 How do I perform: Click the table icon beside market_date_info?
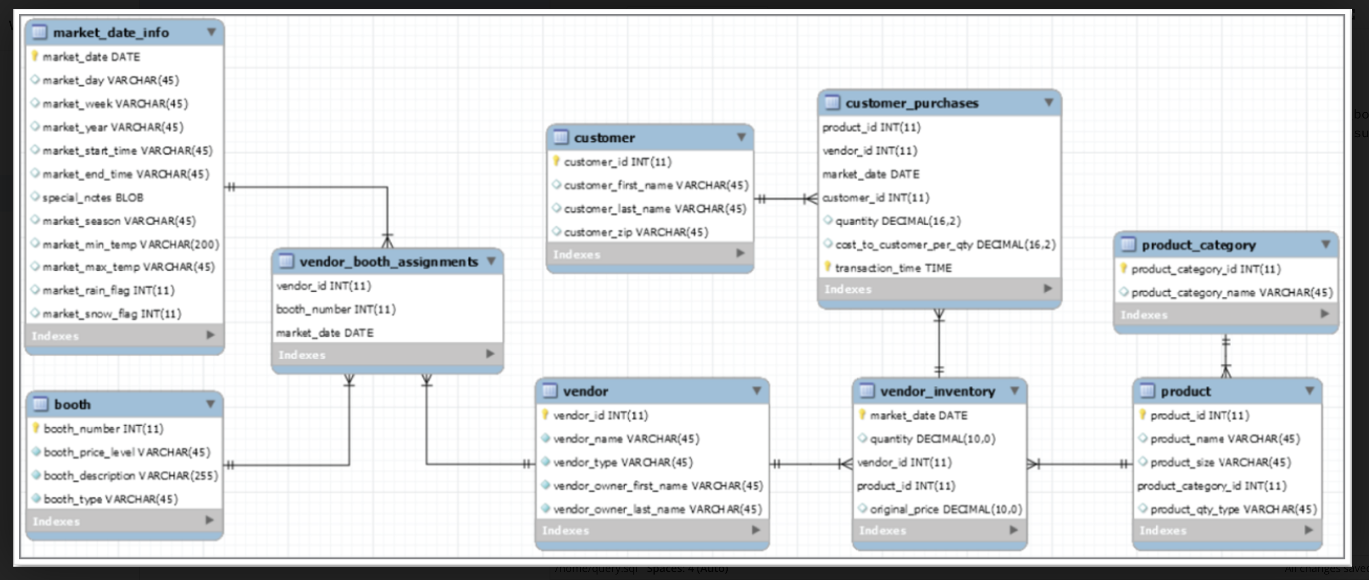(x=40, y=33)
